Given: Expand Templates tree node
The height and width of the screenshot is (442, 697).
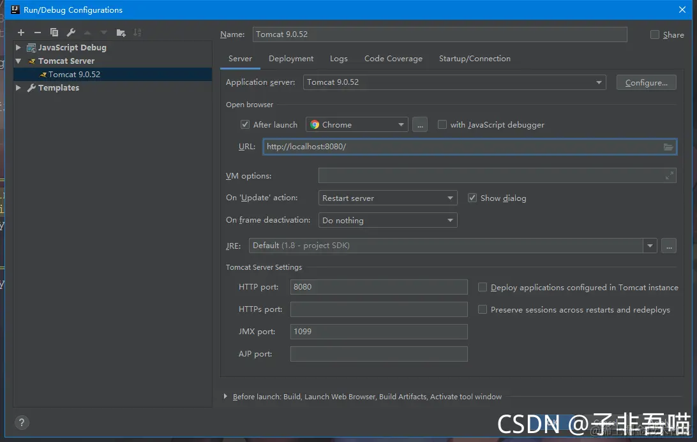Looking at the screenshot, I should point(19,87).
